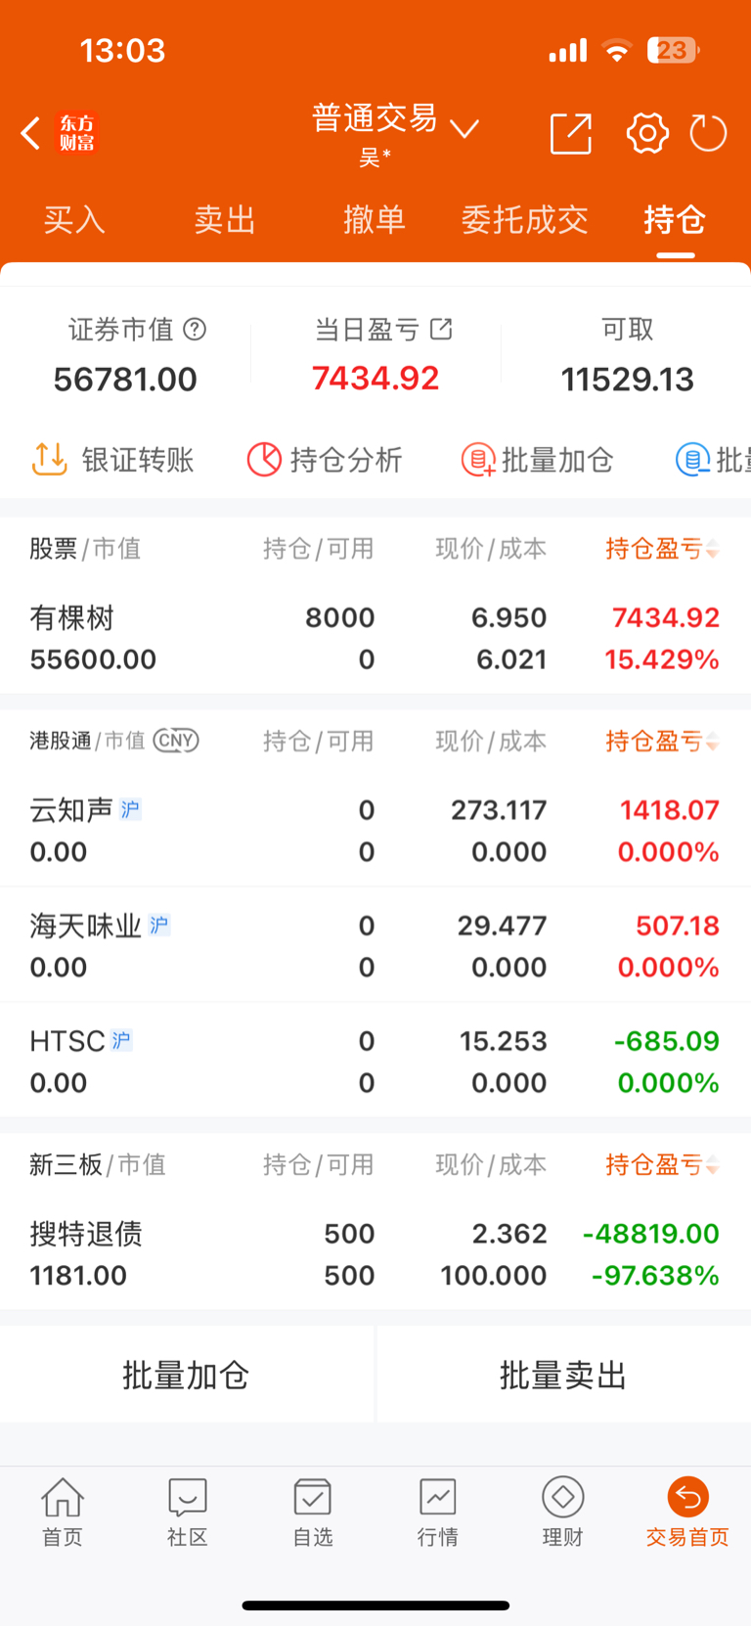Sort 新三板 section by 持仓盈亏
Screen dimensions: 751x1627
(662, 1164)
